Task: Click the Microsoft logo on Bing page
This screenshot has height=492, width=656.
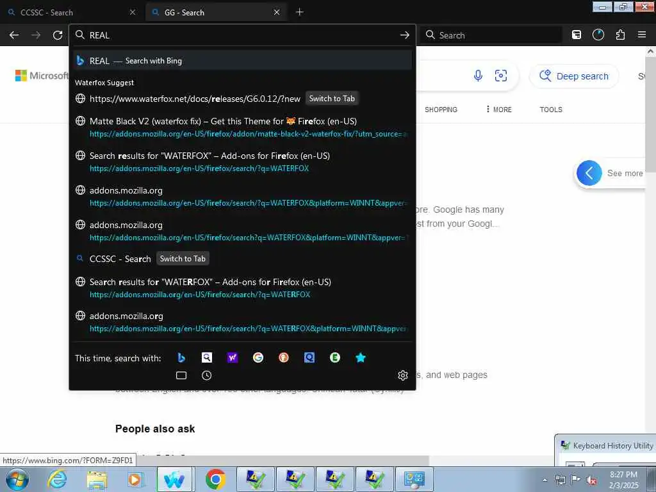Action: point(42,76)
